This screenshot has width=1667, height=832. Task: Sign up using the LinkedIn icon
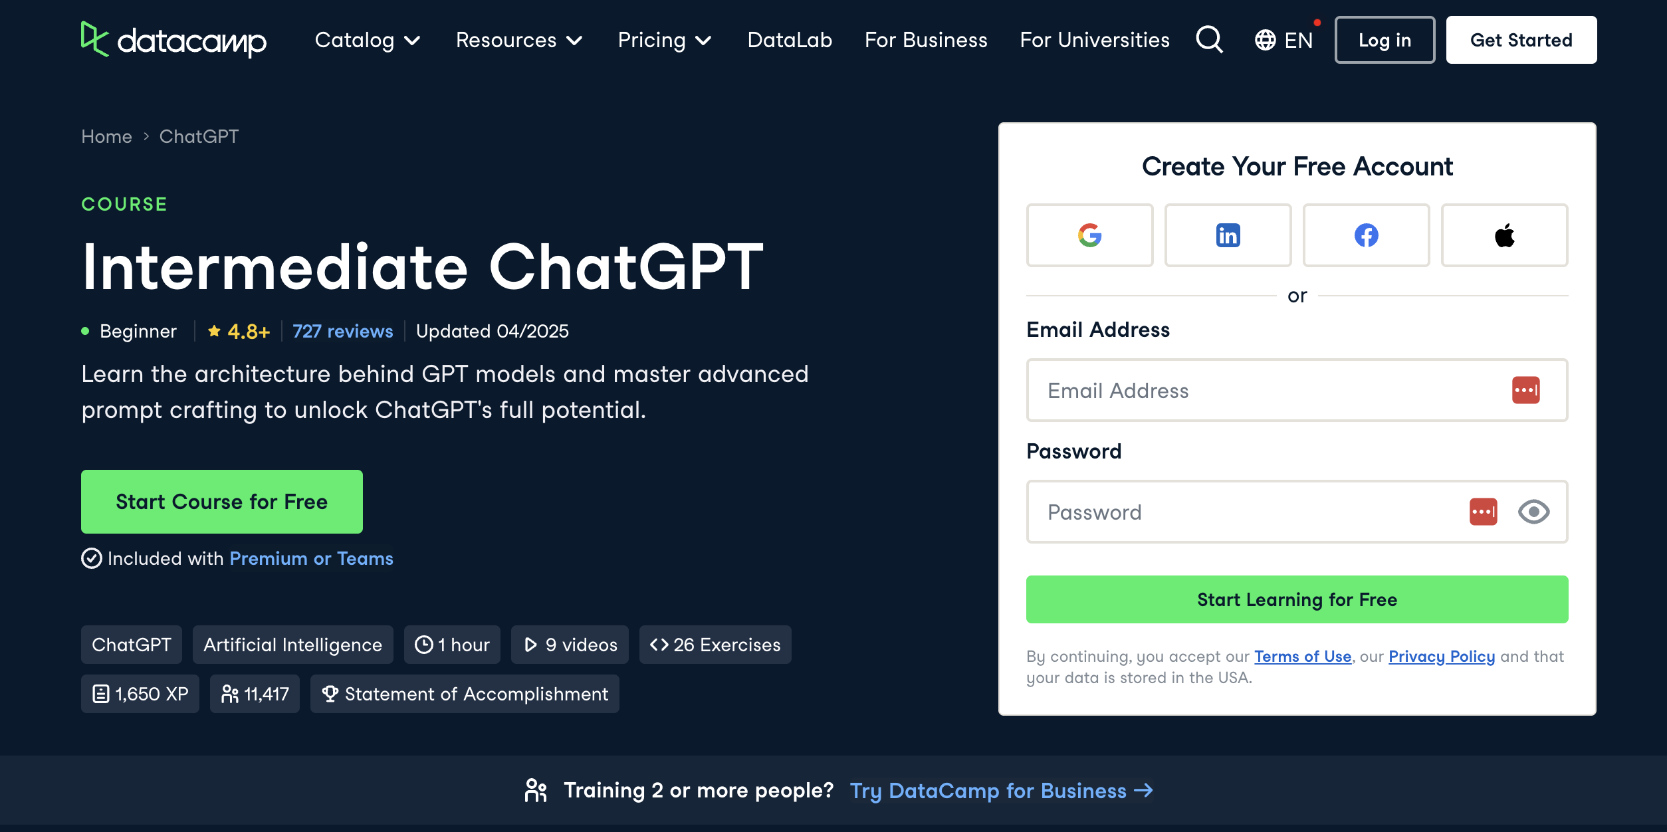point(1228,235)
